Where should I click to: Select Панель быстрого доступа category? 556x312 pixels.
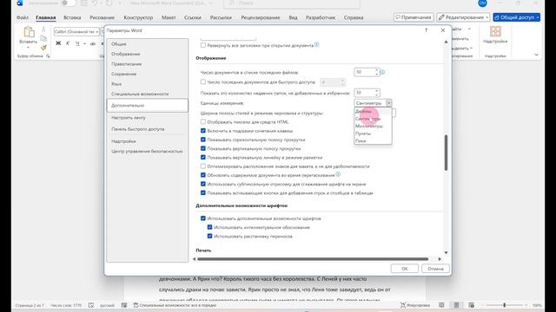148,129
